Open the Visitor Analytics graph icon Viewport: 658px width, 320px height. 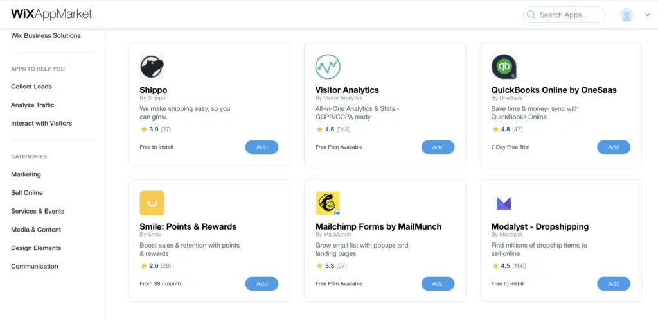[x=328, y=67]
